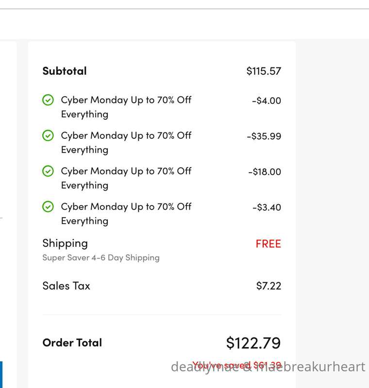Select the Cyber Monday promo text for -$3.40
The width and height of the screenshot is (369, 388).
[x=126, y=214]
